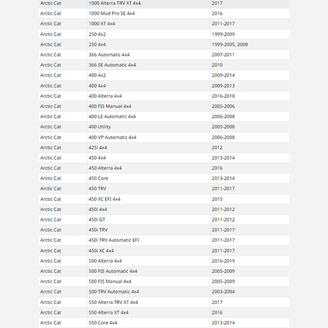
Task: Click the 400 FIS Manual 4x4 cell
Action: point(148,106)
